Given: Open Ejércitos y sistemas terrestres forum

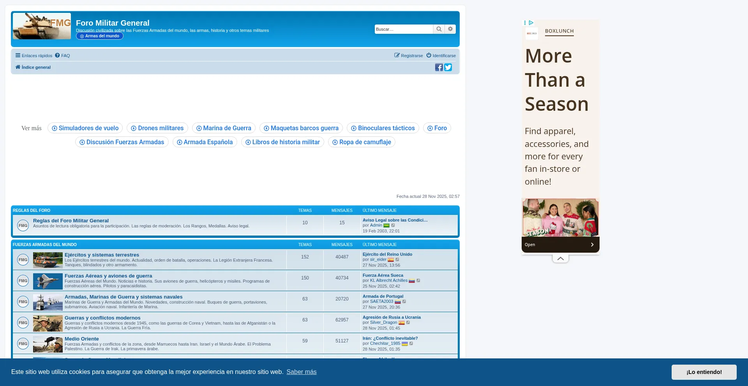Looking at the screenshot, I should [x=102, y=255].
